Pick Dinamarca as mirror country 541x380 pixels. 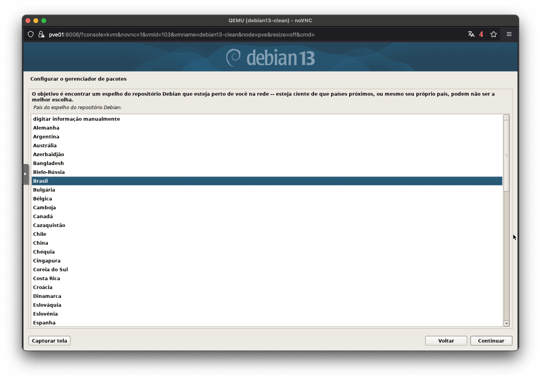coord(267,296)
